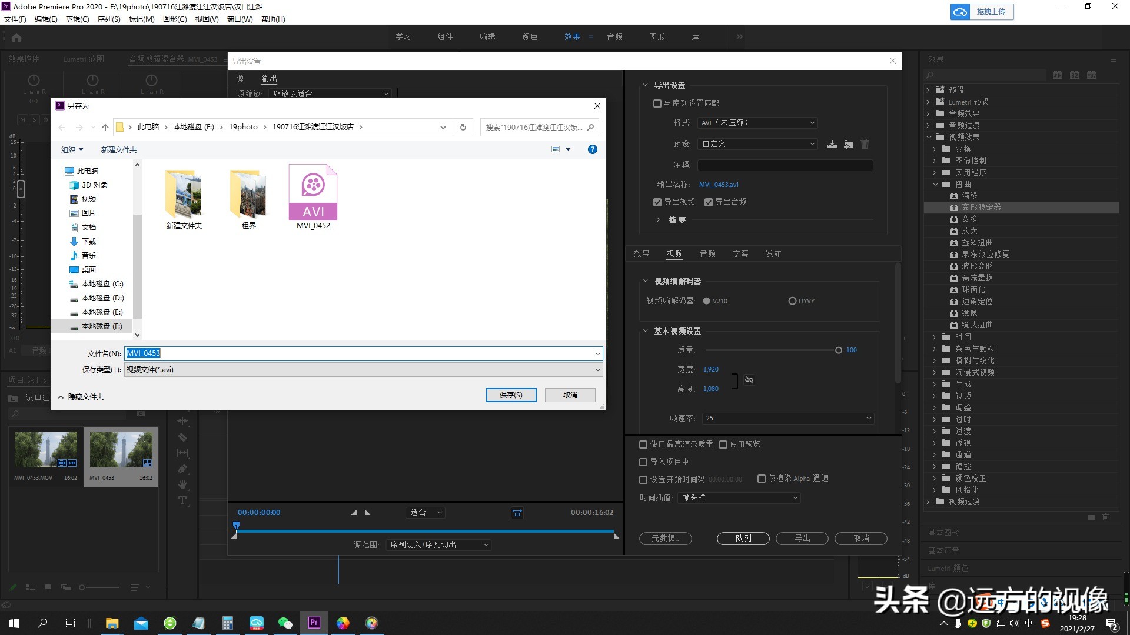Collapse the 视频编解码器 section
Viewport: 1130px width, 635px height.
pyautogui.click(x=645, y=281)
